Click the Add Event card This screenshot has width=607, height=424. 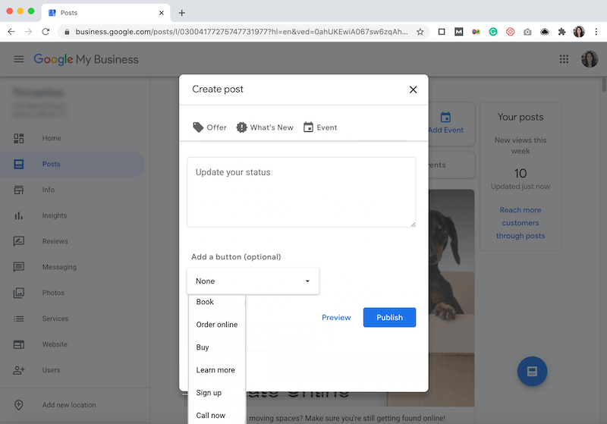[x=451, y=124]
